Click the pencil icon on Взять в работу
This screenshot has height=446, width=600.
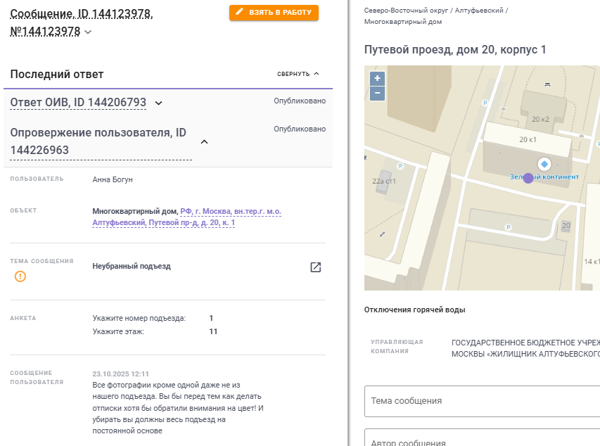(x=240, y=13)
